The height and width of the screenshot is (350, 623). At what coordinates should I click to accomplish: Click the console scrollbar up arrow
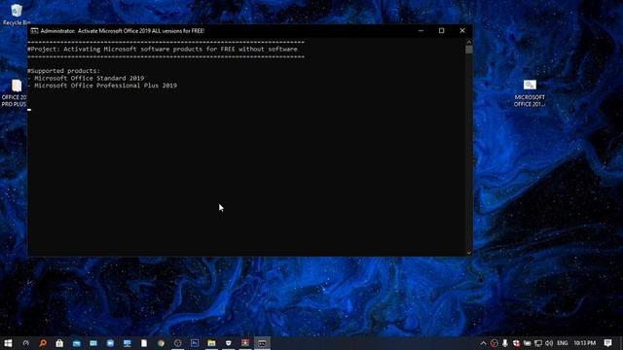(x=469, y=41)
